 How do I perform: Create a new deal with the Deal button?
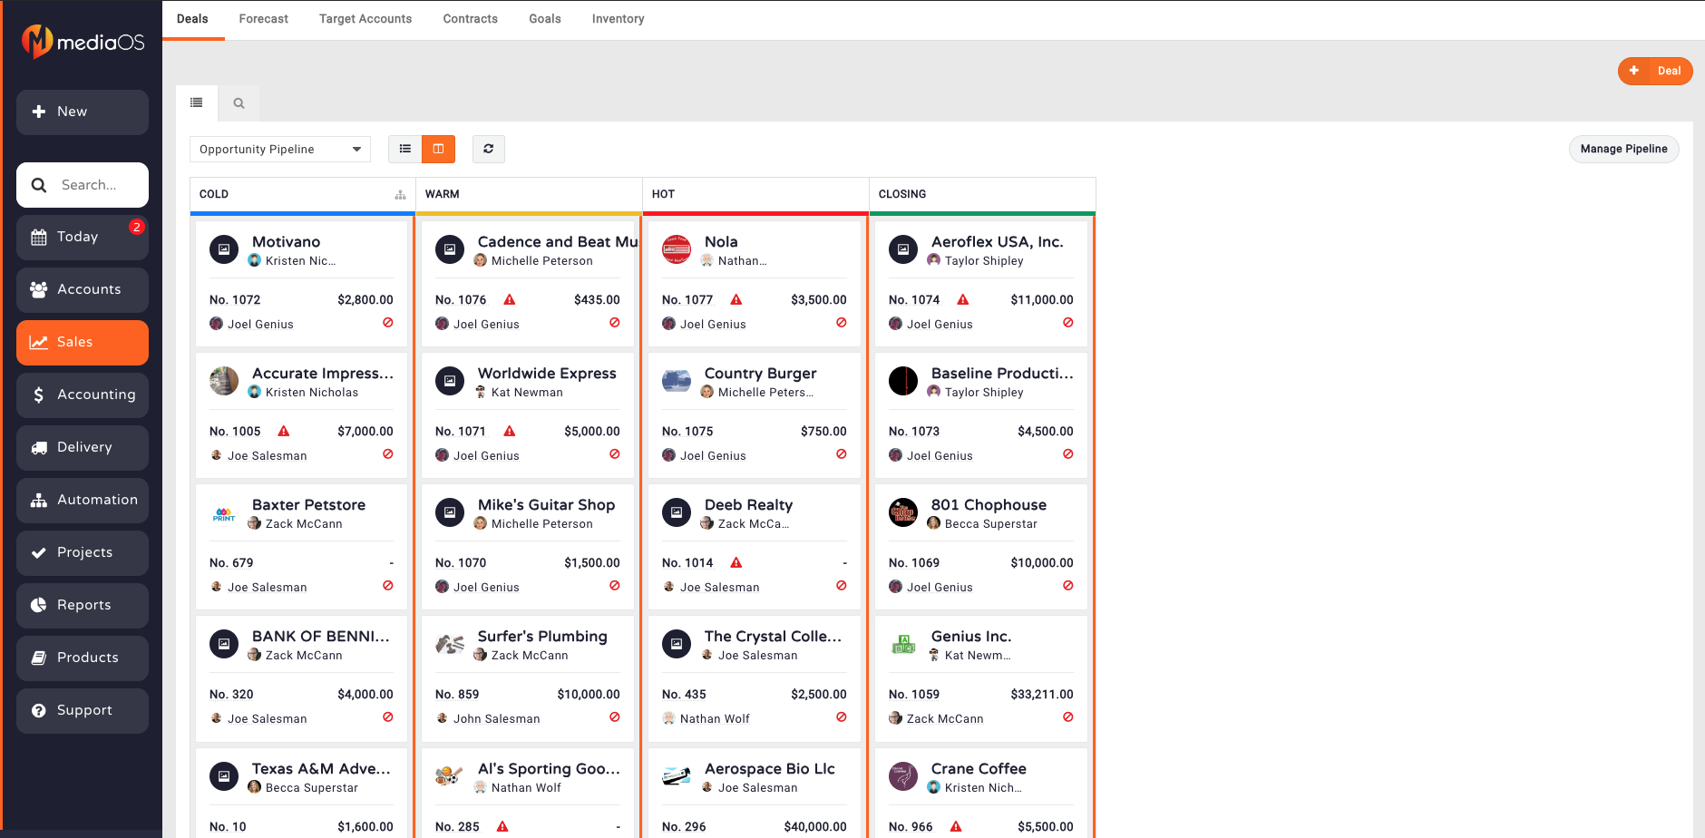click(x=1655, y=71)
